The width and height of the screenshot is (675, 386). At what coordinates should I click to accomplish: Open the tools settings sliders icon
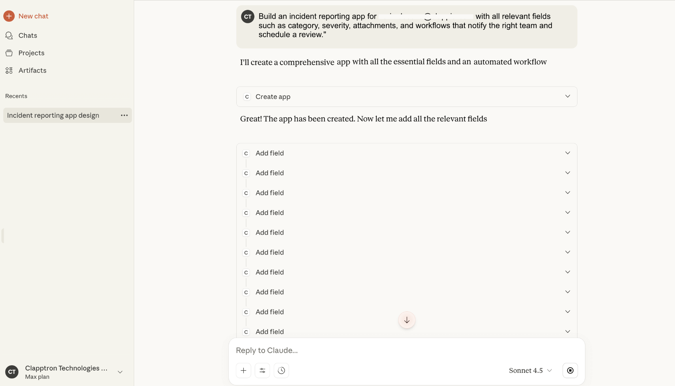(262, 370)
